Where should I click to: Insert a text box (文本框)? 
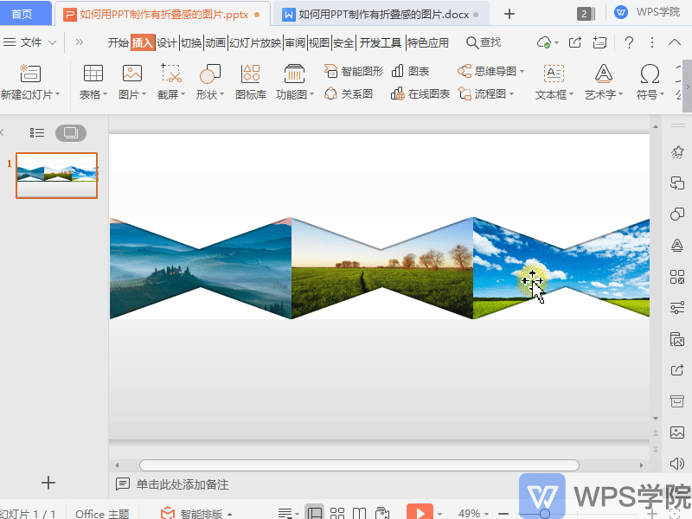[554, 74]
